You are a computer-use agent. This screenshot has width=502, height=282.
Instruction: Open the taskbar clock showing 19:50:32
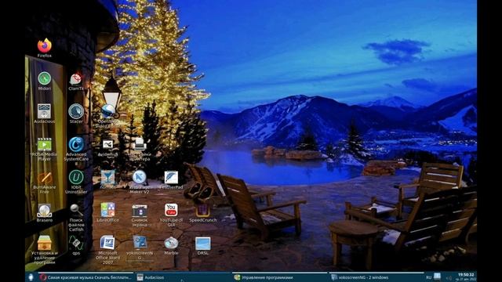click(466, 277)
